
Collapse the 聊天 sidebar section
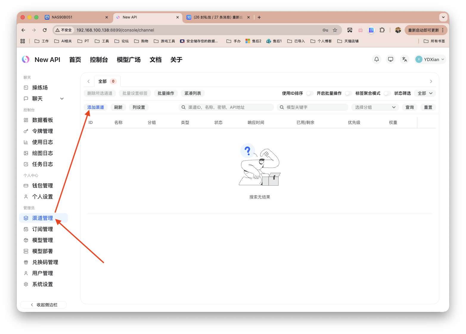point(62,98)
